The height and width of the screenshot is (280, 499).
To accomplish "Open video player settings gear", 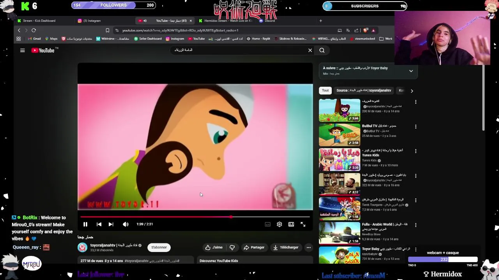I will [279, 224].
